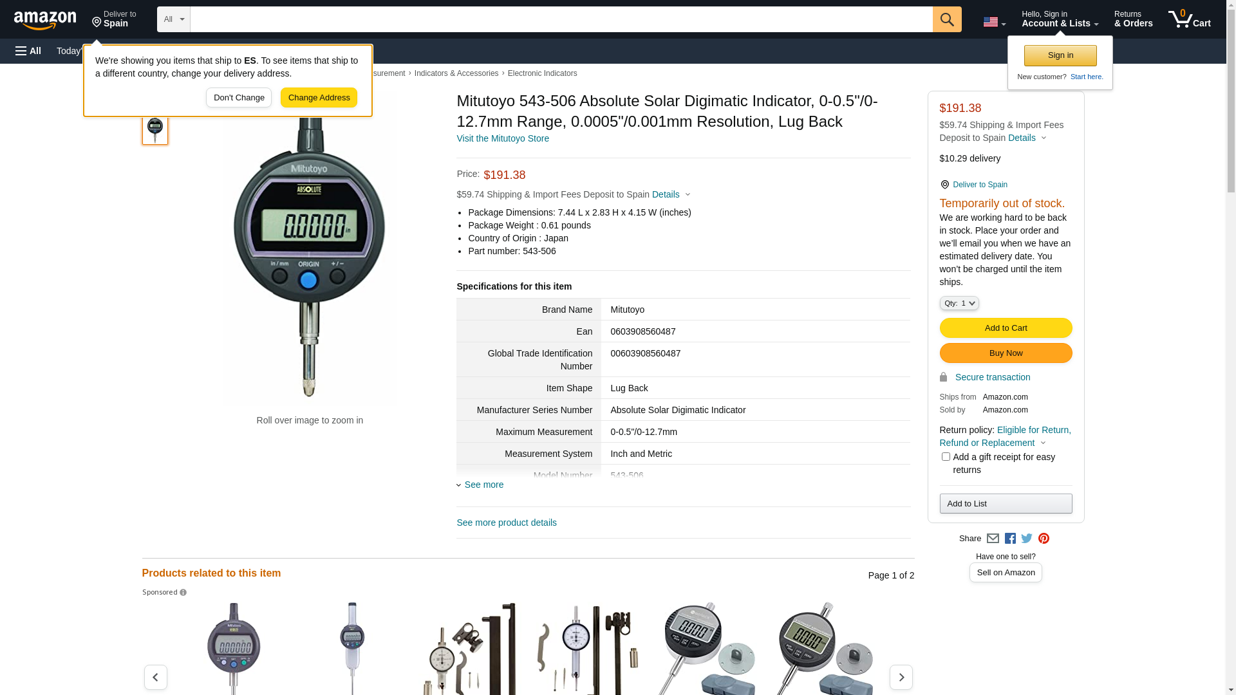Image resolution: width=1236 pixels, height=695 pixels.
Task: Share on Pinterest icon
Action: coord(1044,539)
